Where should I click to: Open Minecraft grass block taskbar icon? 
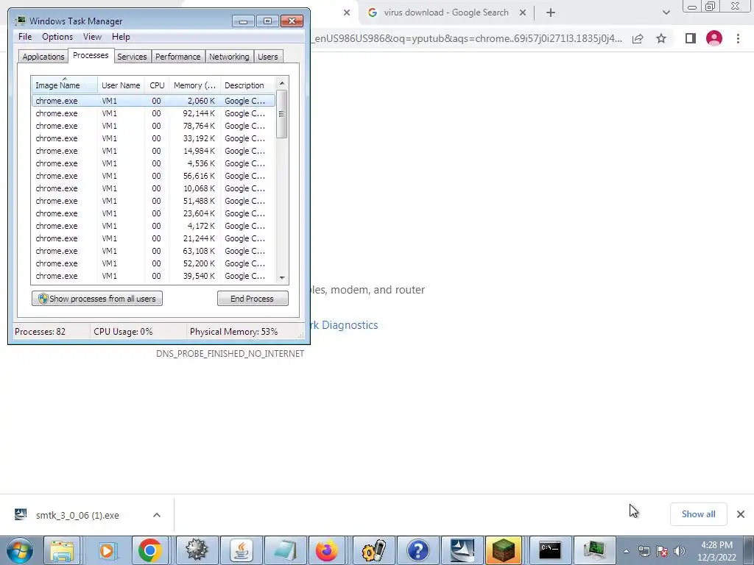504,550
